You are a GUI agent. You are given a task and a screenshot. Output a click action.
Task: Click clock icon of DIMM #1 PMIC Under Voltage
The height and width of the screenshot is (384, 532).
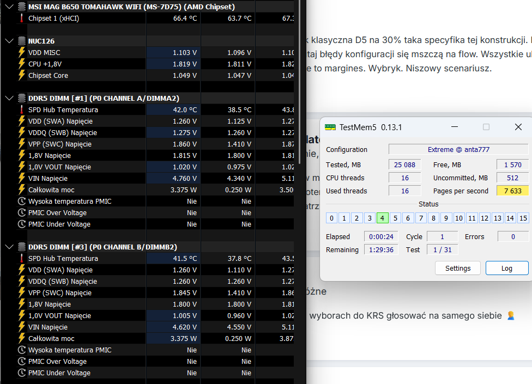(x=22, y=224)
